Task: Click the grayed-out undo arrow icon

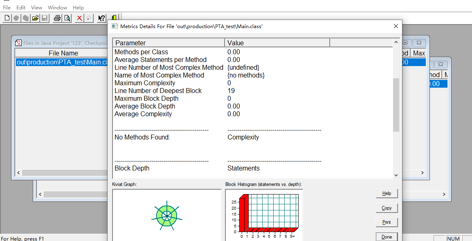Action: coord(89,18)
